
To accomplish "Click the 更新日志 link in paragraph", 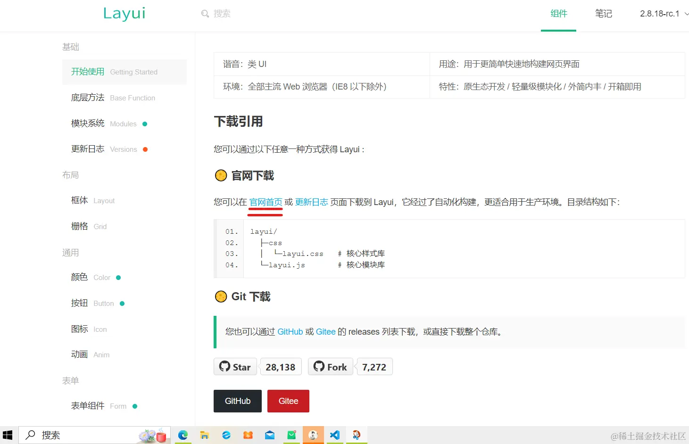I will 311,202.
